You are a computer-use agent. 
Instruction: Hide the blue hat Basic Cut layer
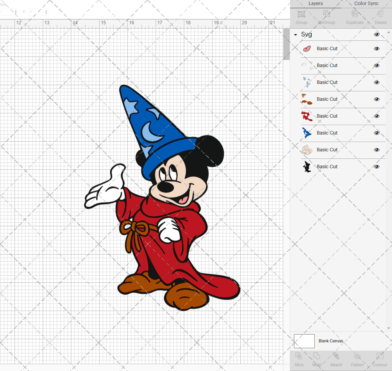(376, 133)
